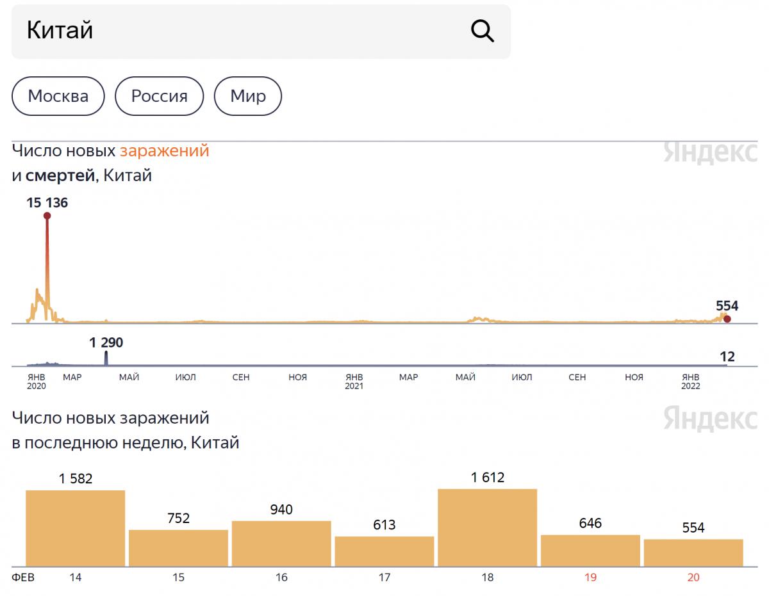
Task: Click the bold word смертей in chart title
Action: pyautogui.click(x=60, y=175)
